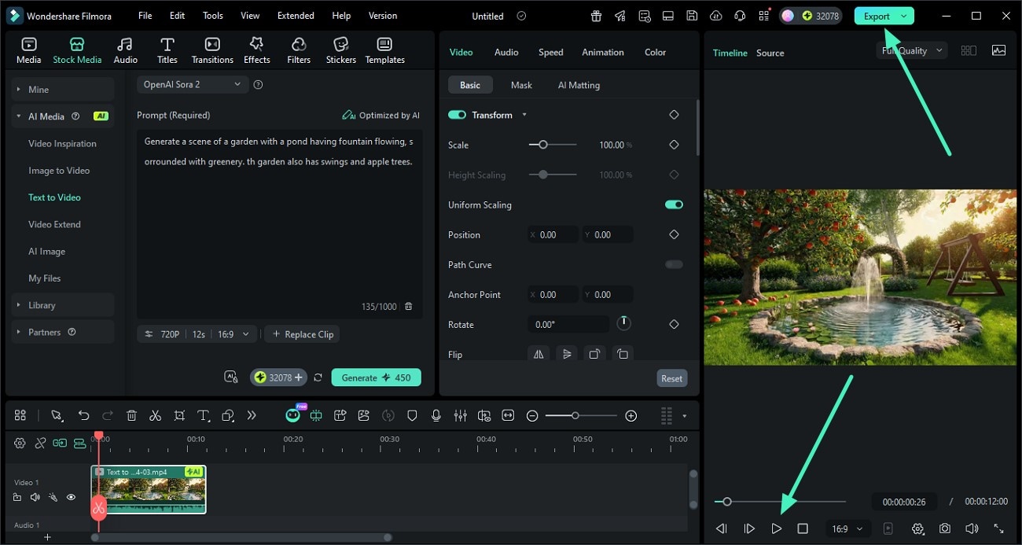
Task: Open the OpenAI Sora 2 model dropdown
Action: (x=192, y=83)
